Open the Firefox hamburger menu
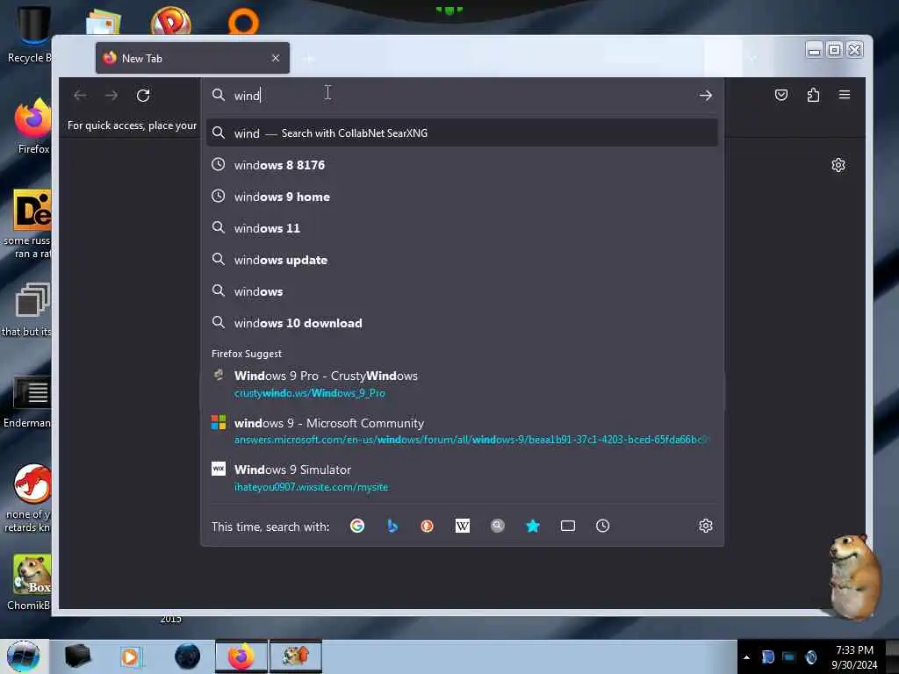The image size is (899, 674). (x=845, y=95)
